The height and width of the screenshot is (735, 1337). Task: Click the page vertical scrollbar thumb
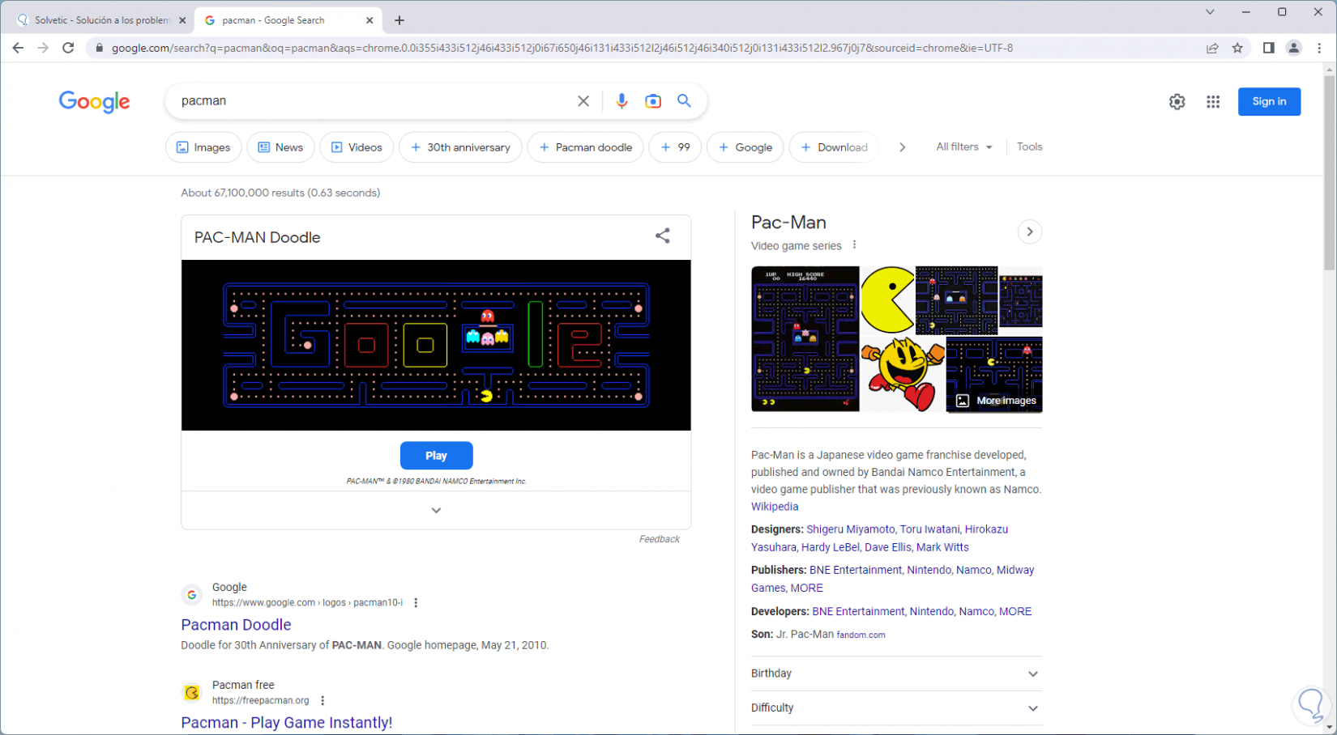(x=1329, y=173)
